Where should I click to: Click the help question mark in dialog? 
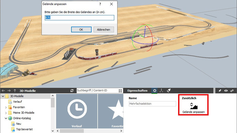tap(100, 4)
